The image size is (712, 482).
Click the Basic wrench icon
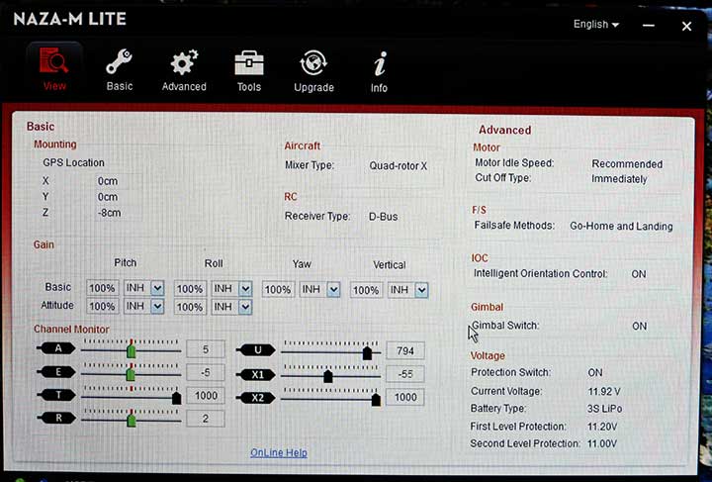120,63
